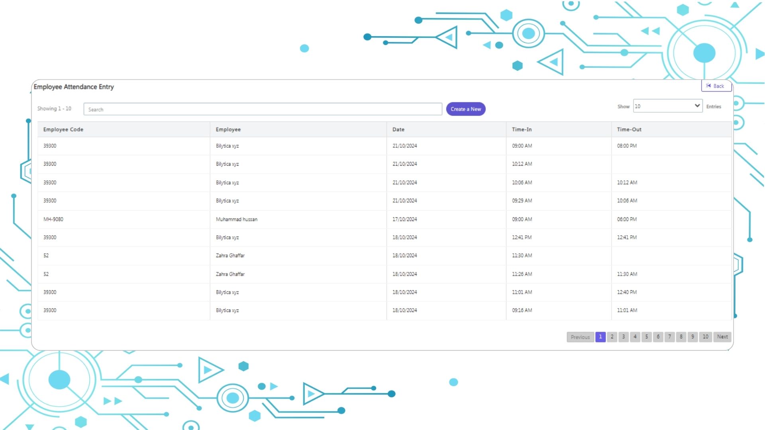Click page 2 pagination icon

(x=612, y=336)
